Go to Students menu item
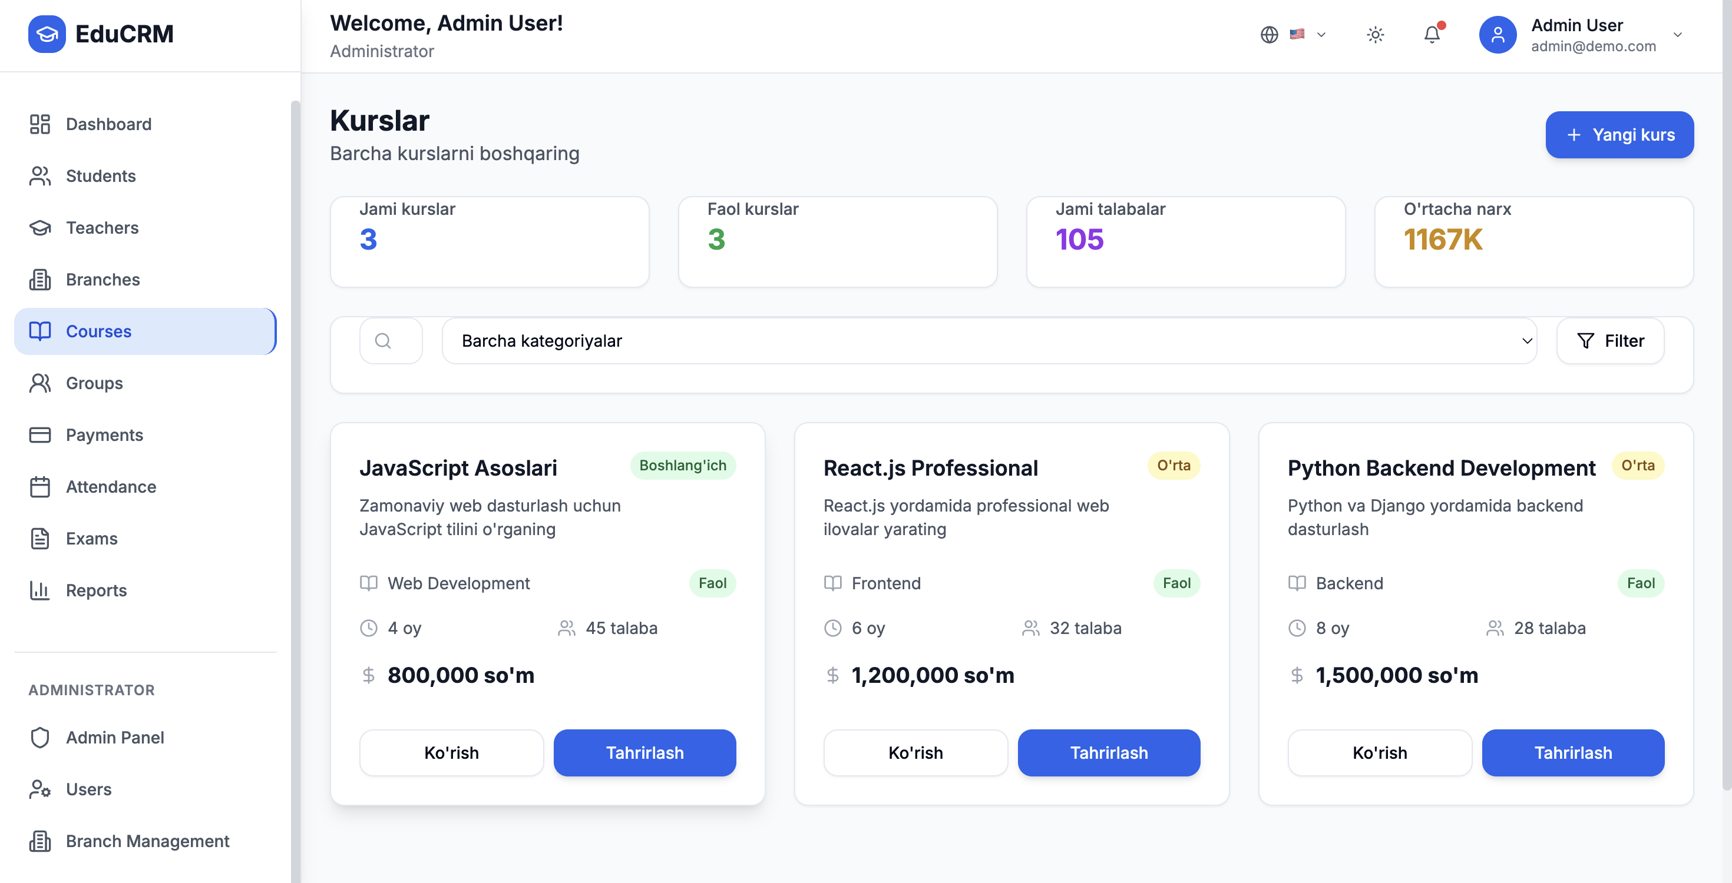 point(101,176)
